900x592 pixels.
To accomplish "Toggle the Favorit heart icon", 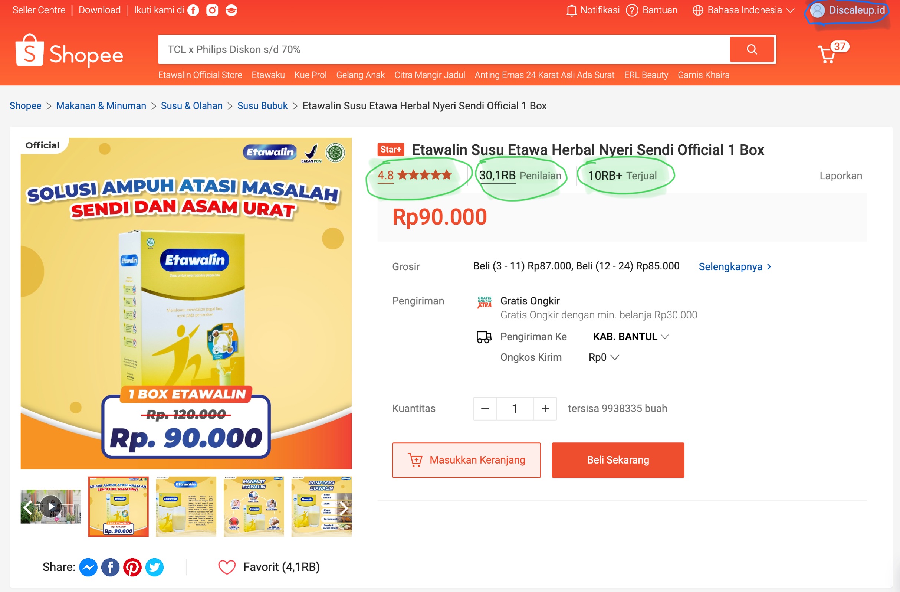I will 227,567.
